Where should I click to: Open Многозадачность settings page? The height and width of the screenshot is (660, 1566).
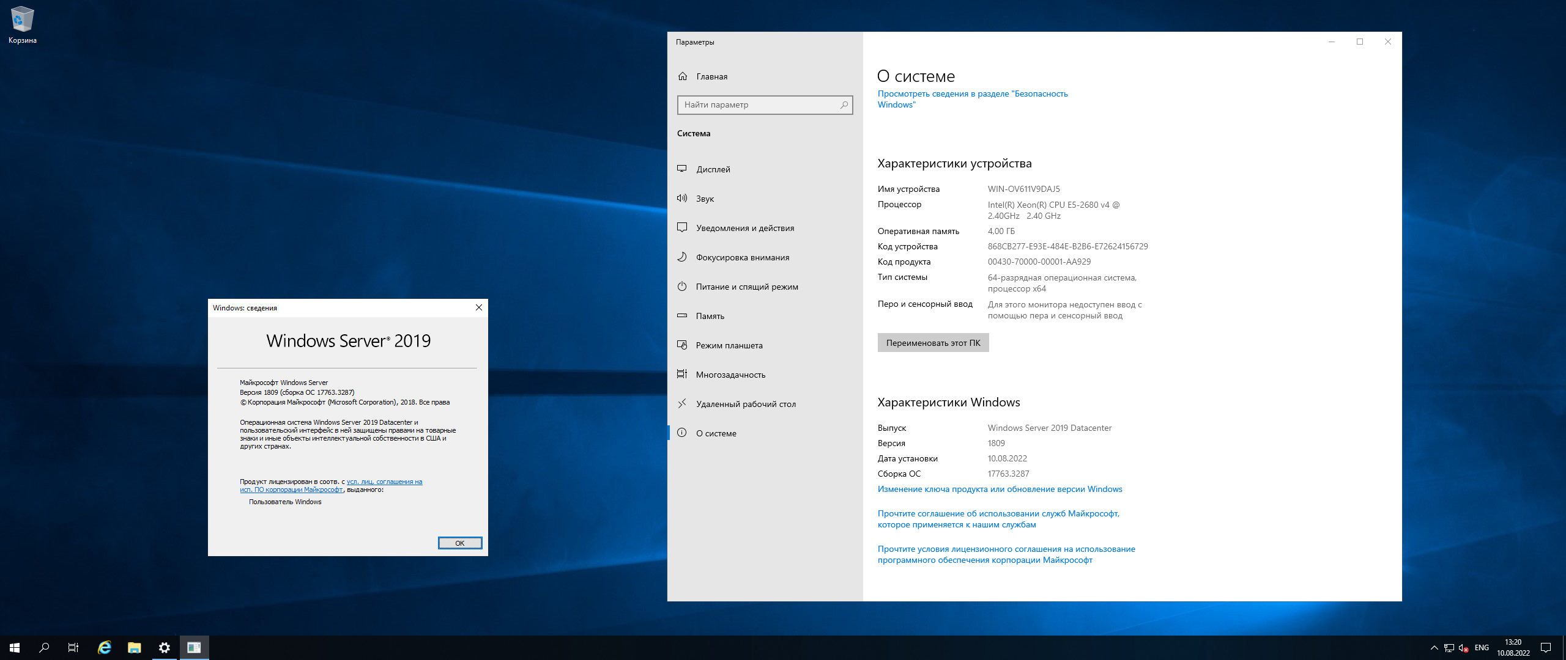click(x=765, y=375)
